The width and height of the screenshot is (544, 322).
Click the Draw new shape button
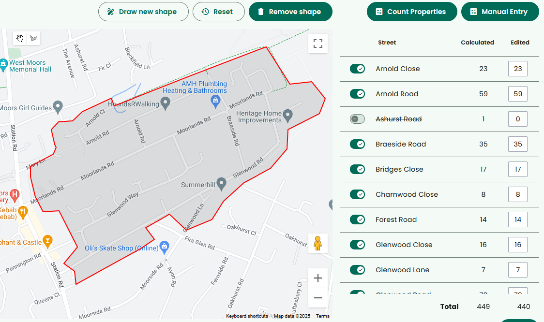pos(143,12)
